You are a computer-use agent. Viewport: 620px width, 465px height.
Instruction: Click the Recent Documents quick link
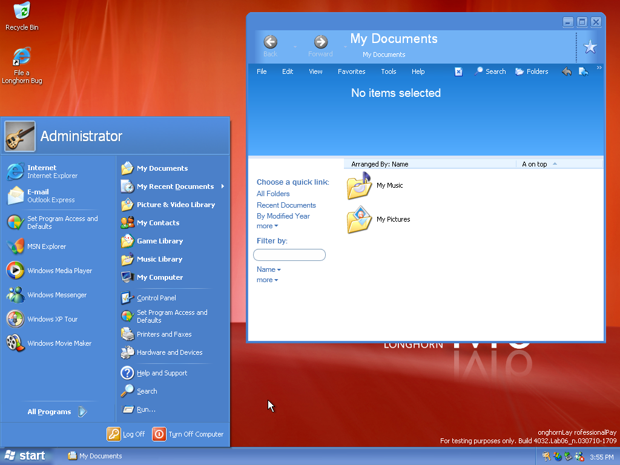point(286,205)
